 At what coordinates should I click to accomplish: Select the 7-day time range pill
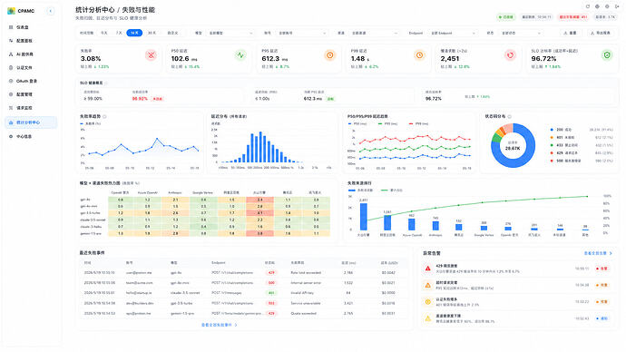pyautogui.click(x=119, y=34)
